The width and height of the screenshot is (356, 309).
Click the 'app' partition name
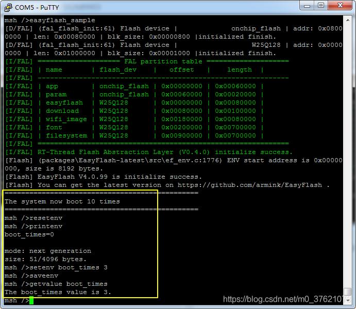[x=52, y=87]
